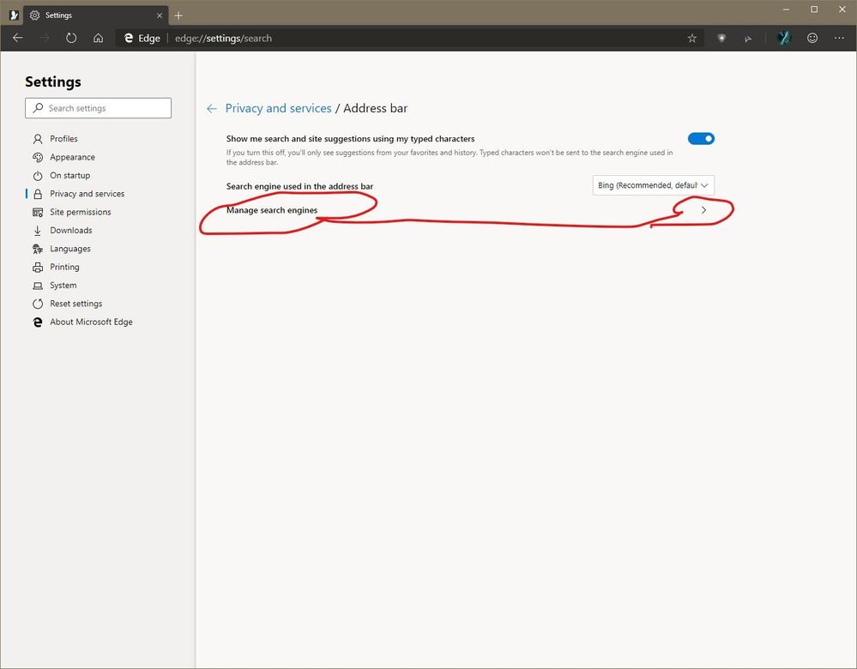The image size is (857, 669).
Task: Open Printing settings
Action: click(x=64, y=268)
